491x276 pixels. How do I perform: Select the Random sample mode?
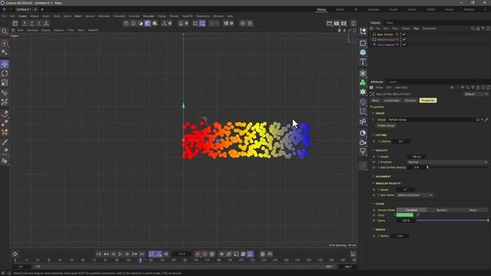click(442, 210)
